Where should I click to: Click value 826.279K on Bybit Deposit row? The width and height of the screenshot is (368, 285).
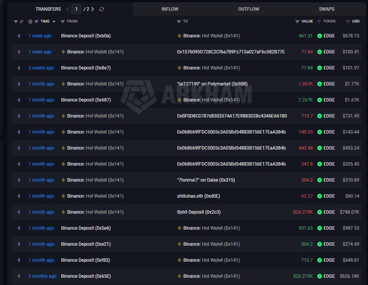pyautogui.click(x=303, y=212)
